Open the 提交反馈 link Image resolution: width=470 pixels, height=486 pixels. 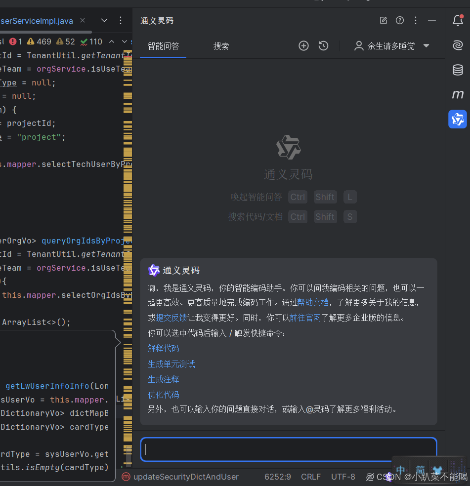[x=171, y=318]
